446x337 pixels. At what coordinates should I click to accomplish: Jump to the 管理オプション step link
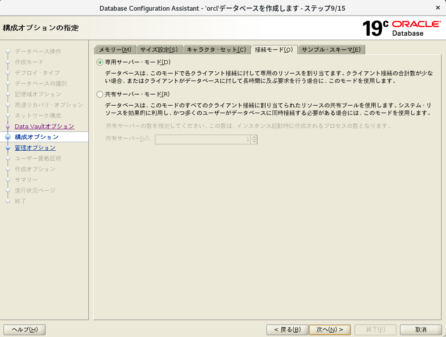tap(35, 148)
